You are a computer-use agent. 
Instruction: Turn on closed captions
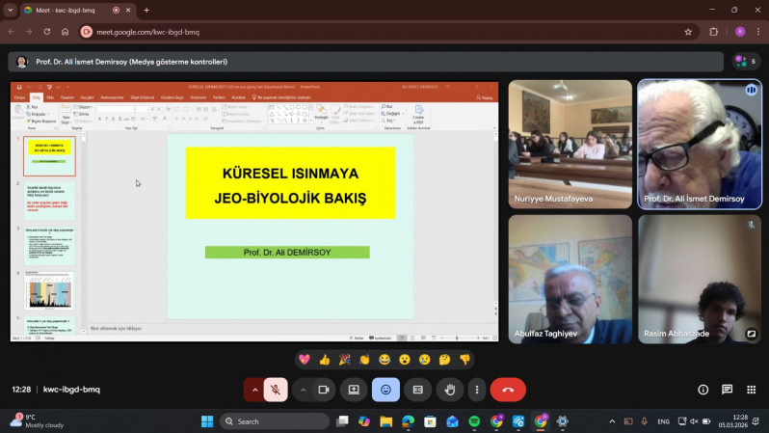click(418, 390)
